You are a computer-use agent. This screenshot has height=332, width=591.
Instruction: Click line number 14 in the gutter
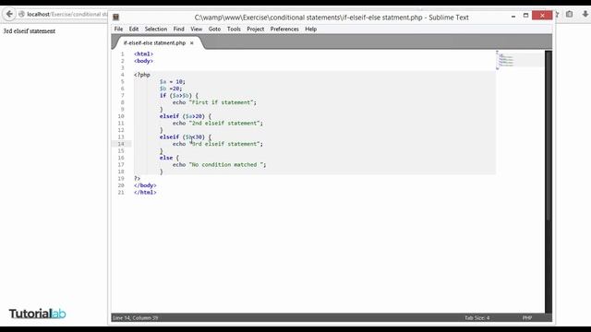[121, 144]
